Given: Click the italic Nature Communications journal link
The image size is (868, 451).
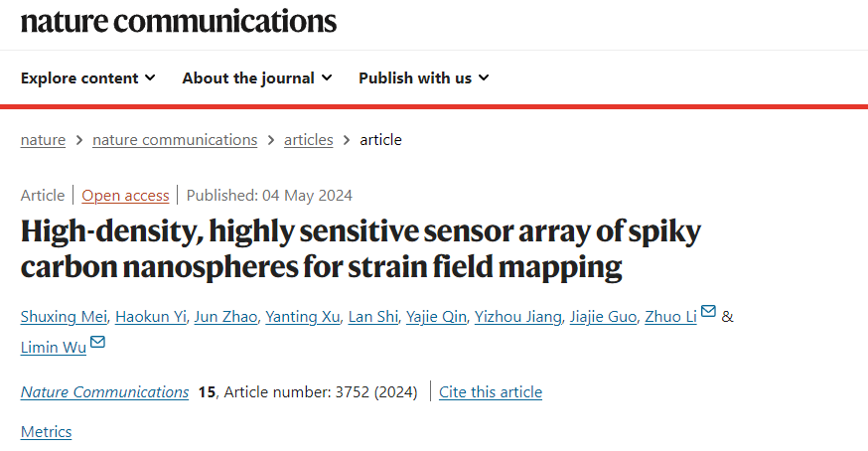Looking at the screenshot, I should click(x=104, y=392).
